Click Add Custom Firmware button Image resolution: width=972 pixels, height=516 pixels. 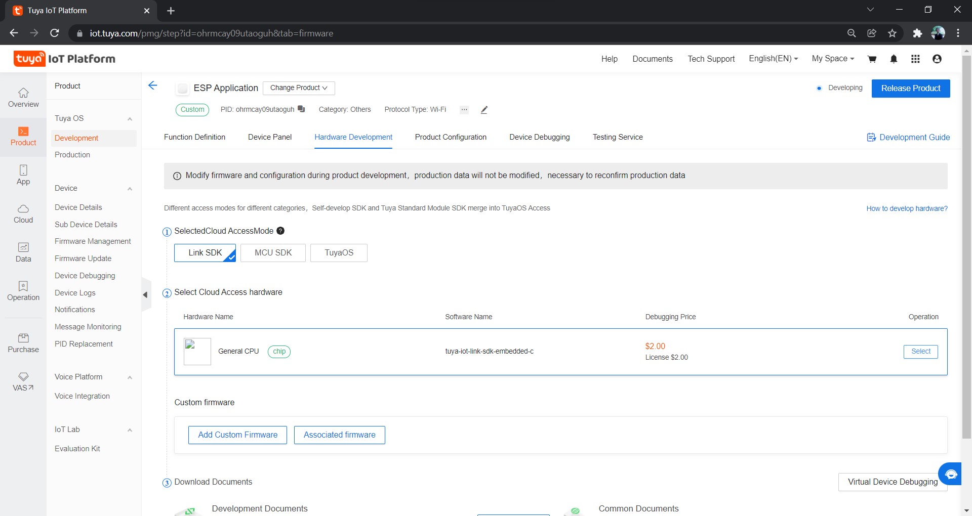pos(237,435)
